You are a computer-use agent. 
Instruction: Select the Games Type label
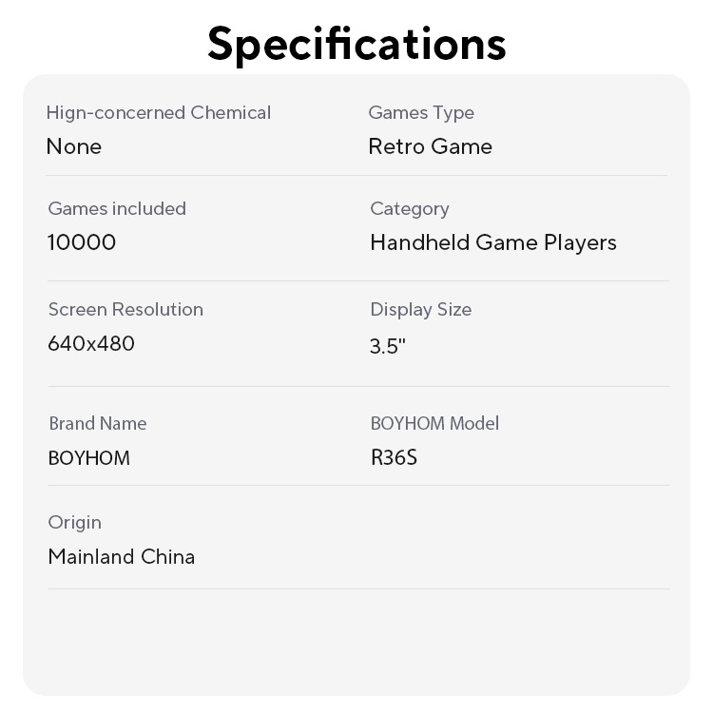[421, 112]
